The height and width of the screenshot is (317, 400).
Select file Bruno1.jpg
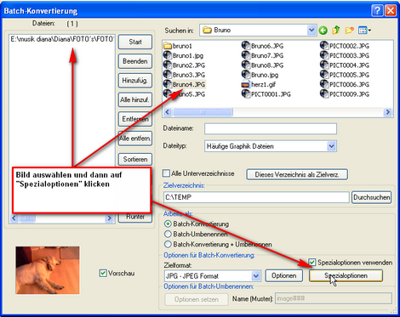[183, 55]
